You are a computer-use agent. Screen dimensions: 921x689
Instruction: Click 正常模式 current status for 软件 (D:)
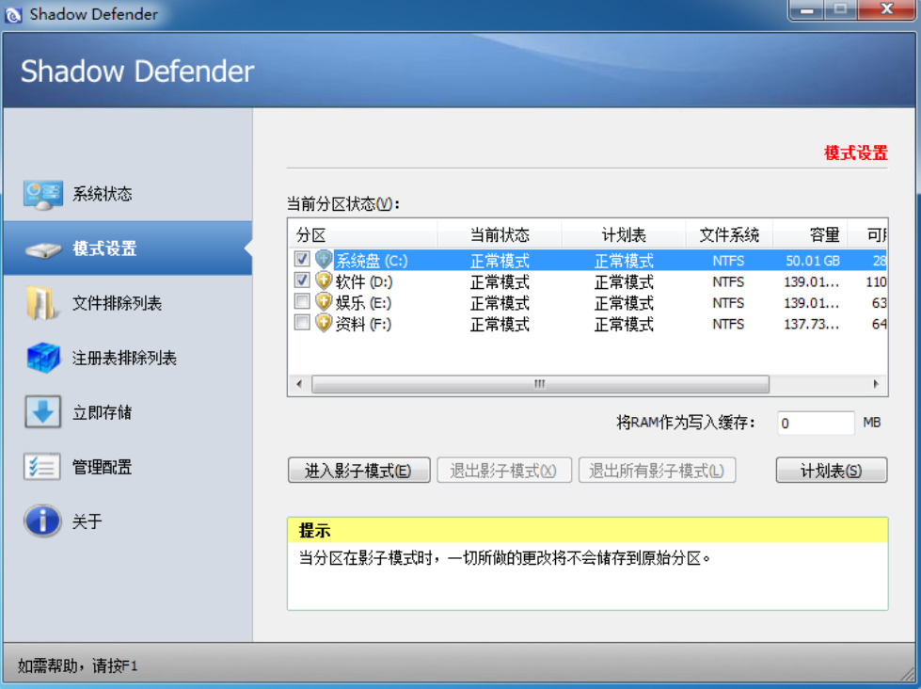pos(500,281)
